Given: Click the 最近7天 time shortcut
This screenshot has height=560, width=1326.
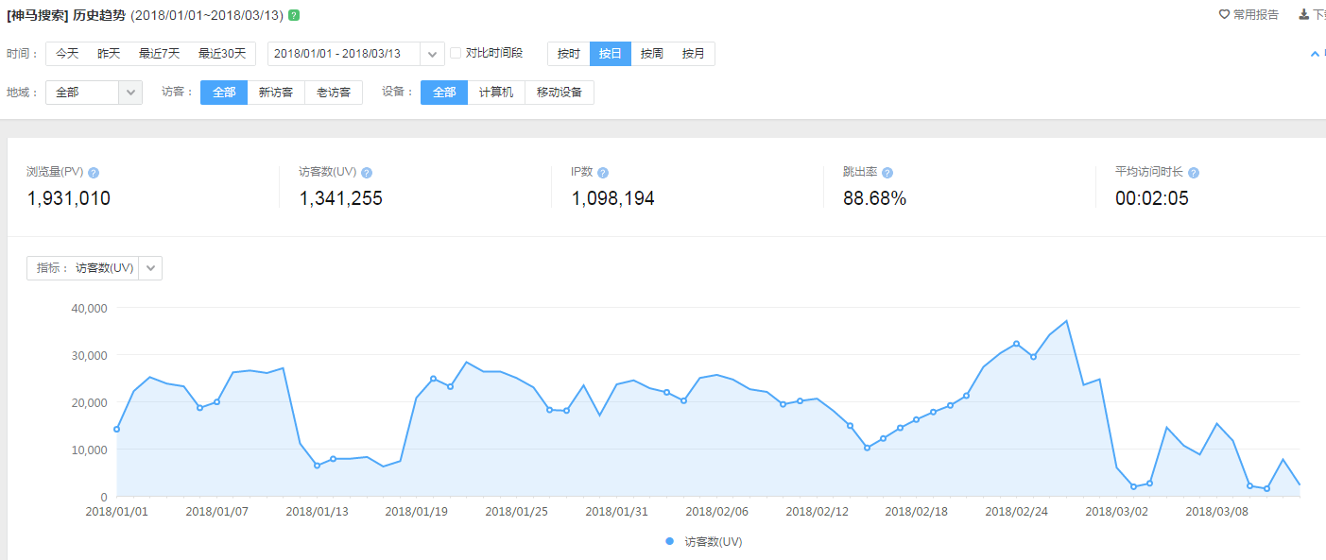Looking at the screenshot, I should coord(159,54).
